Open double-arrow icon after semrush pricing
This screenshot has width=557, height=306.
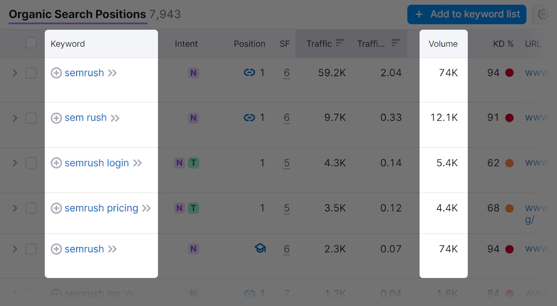click(x=147, y=208)
